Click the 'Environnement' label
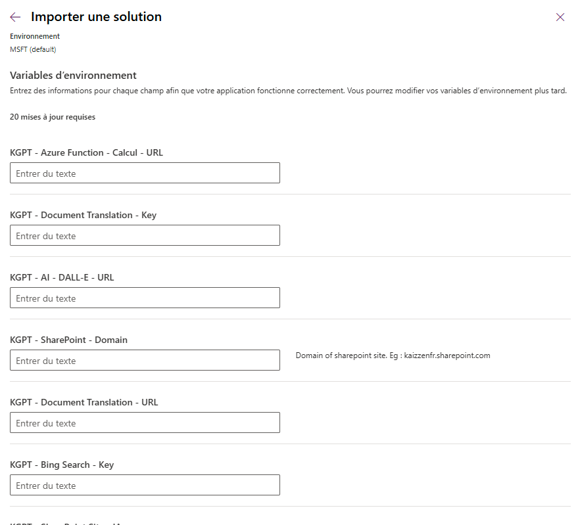This screenshot has height=525, width=580. coord(35,36)
